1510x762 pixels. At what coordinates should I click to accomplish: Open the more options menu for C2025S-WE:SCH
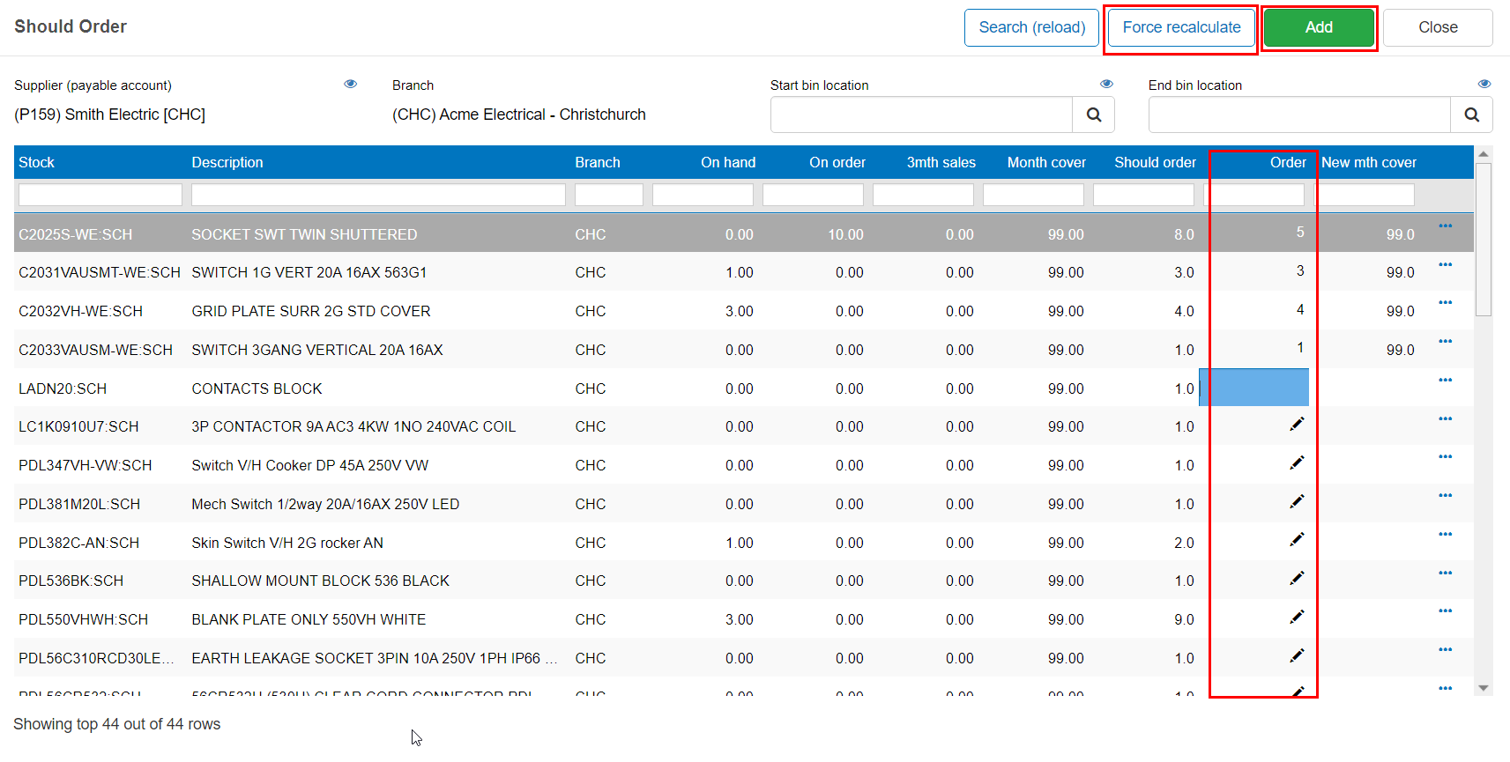(1446, 226)
